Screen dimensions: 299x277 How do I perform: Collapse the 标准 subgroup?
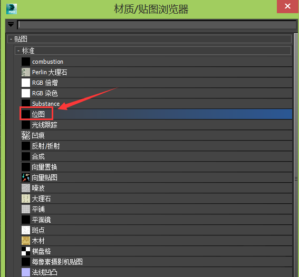click(x=18, y=51)
